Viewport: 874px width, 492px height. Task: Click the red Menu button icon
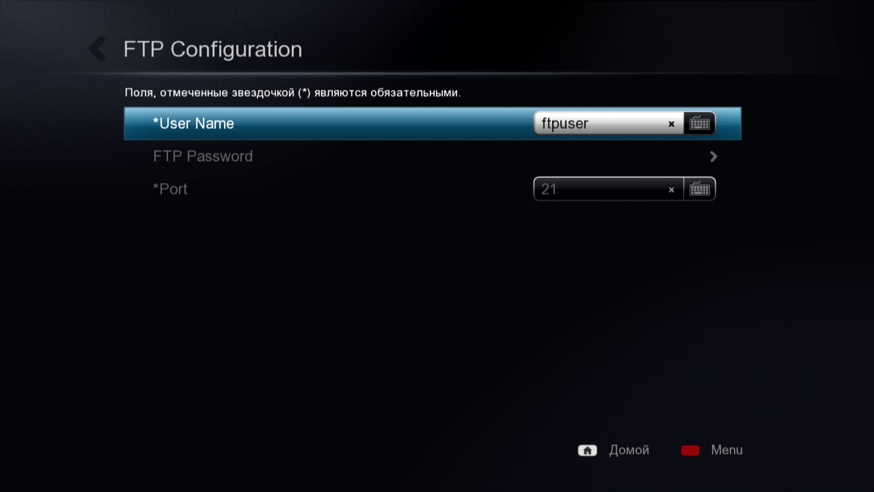click(690, 451)
